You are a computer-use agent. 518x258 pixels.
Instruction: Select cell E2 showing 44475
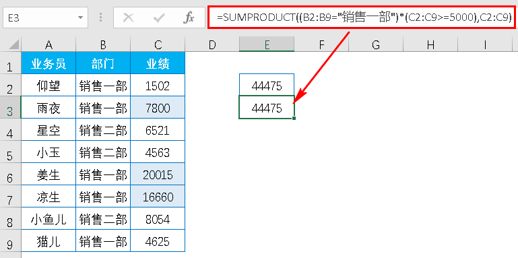click(x=267, y=85)
